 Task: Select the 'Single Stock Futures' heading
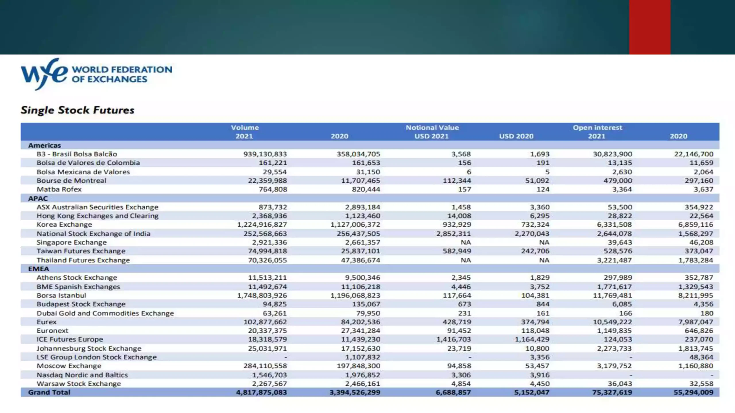pos(78,110)
